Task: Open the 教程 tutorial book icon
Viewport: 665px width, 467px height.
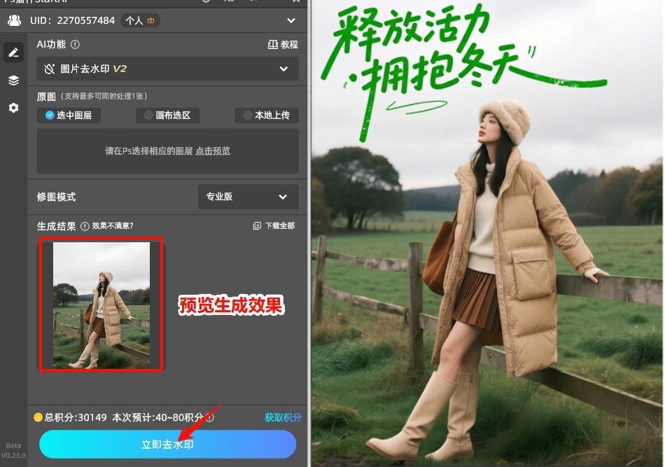Action: [272, 44]
